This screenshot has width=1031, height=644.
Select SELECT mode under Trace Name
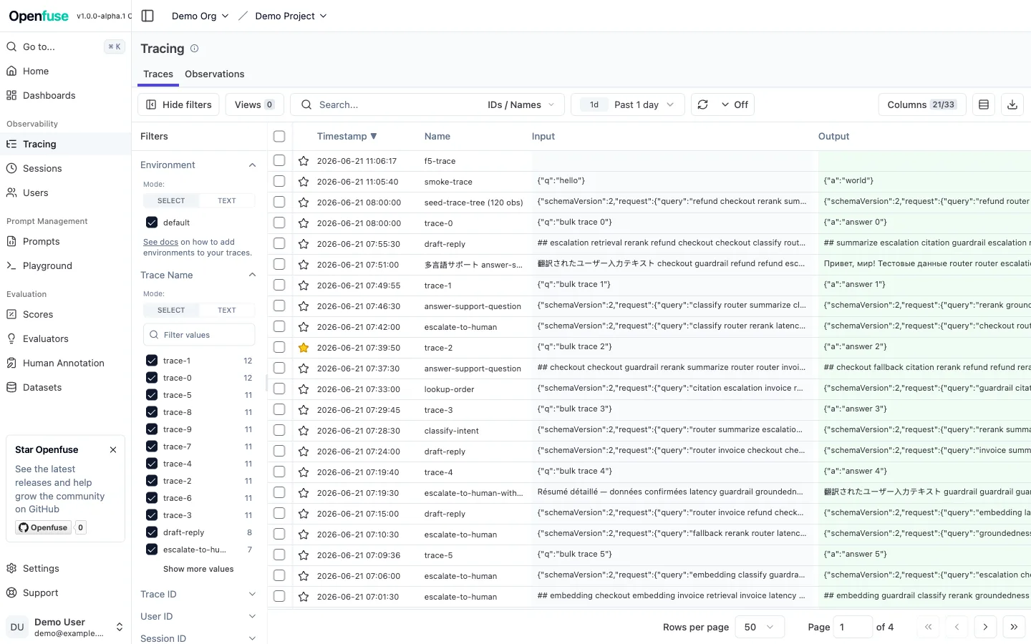click(171, 311)
